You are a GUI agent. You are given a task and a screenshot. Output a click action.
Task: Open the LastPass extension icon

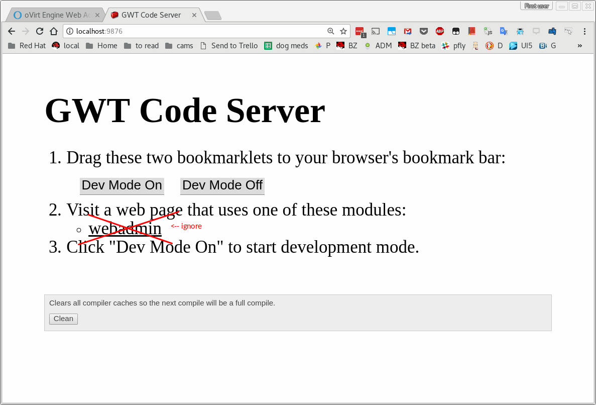(x=359, y=31)
